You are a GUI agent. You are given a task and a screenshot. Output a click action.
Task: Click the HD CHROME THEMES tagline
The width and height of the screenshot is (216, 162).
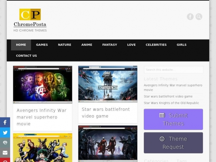pyautogui.click(x=30, y=31)
